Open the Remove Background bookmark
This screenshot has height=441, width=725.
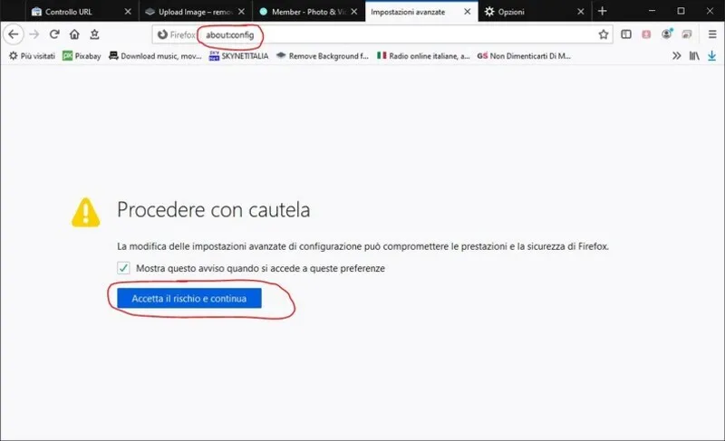323,56
